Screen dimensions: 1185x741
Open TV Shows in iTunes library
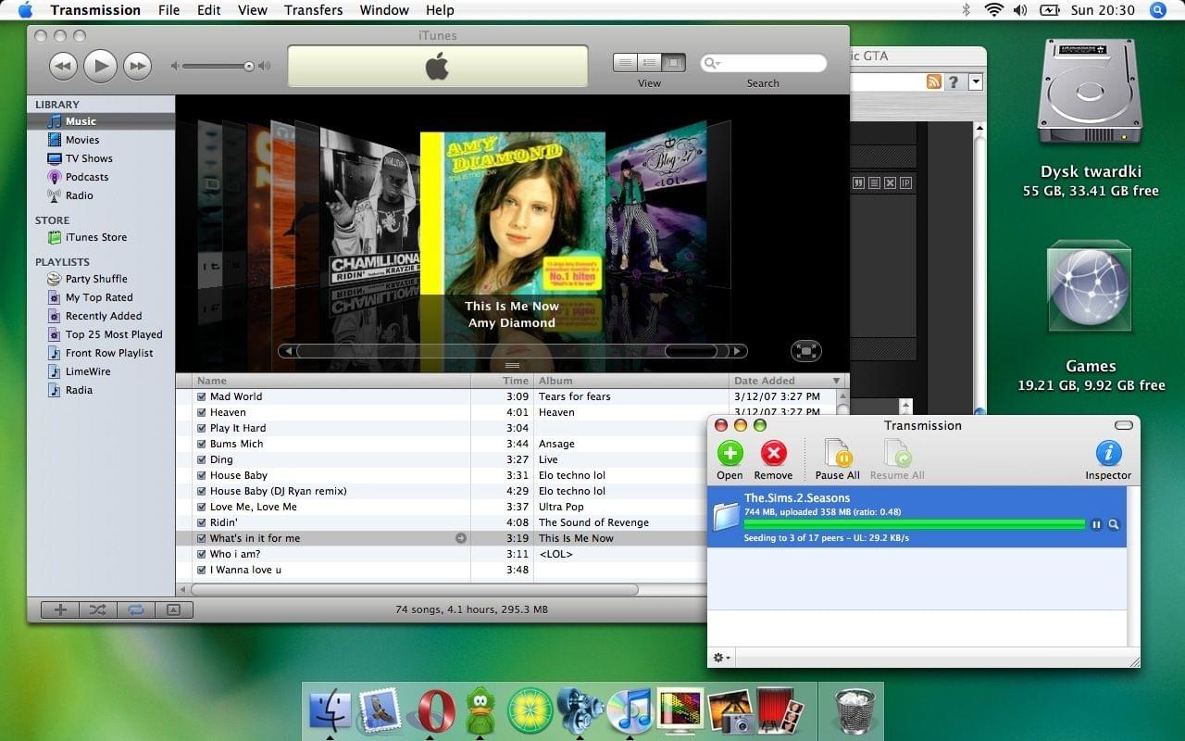point(89,158)
